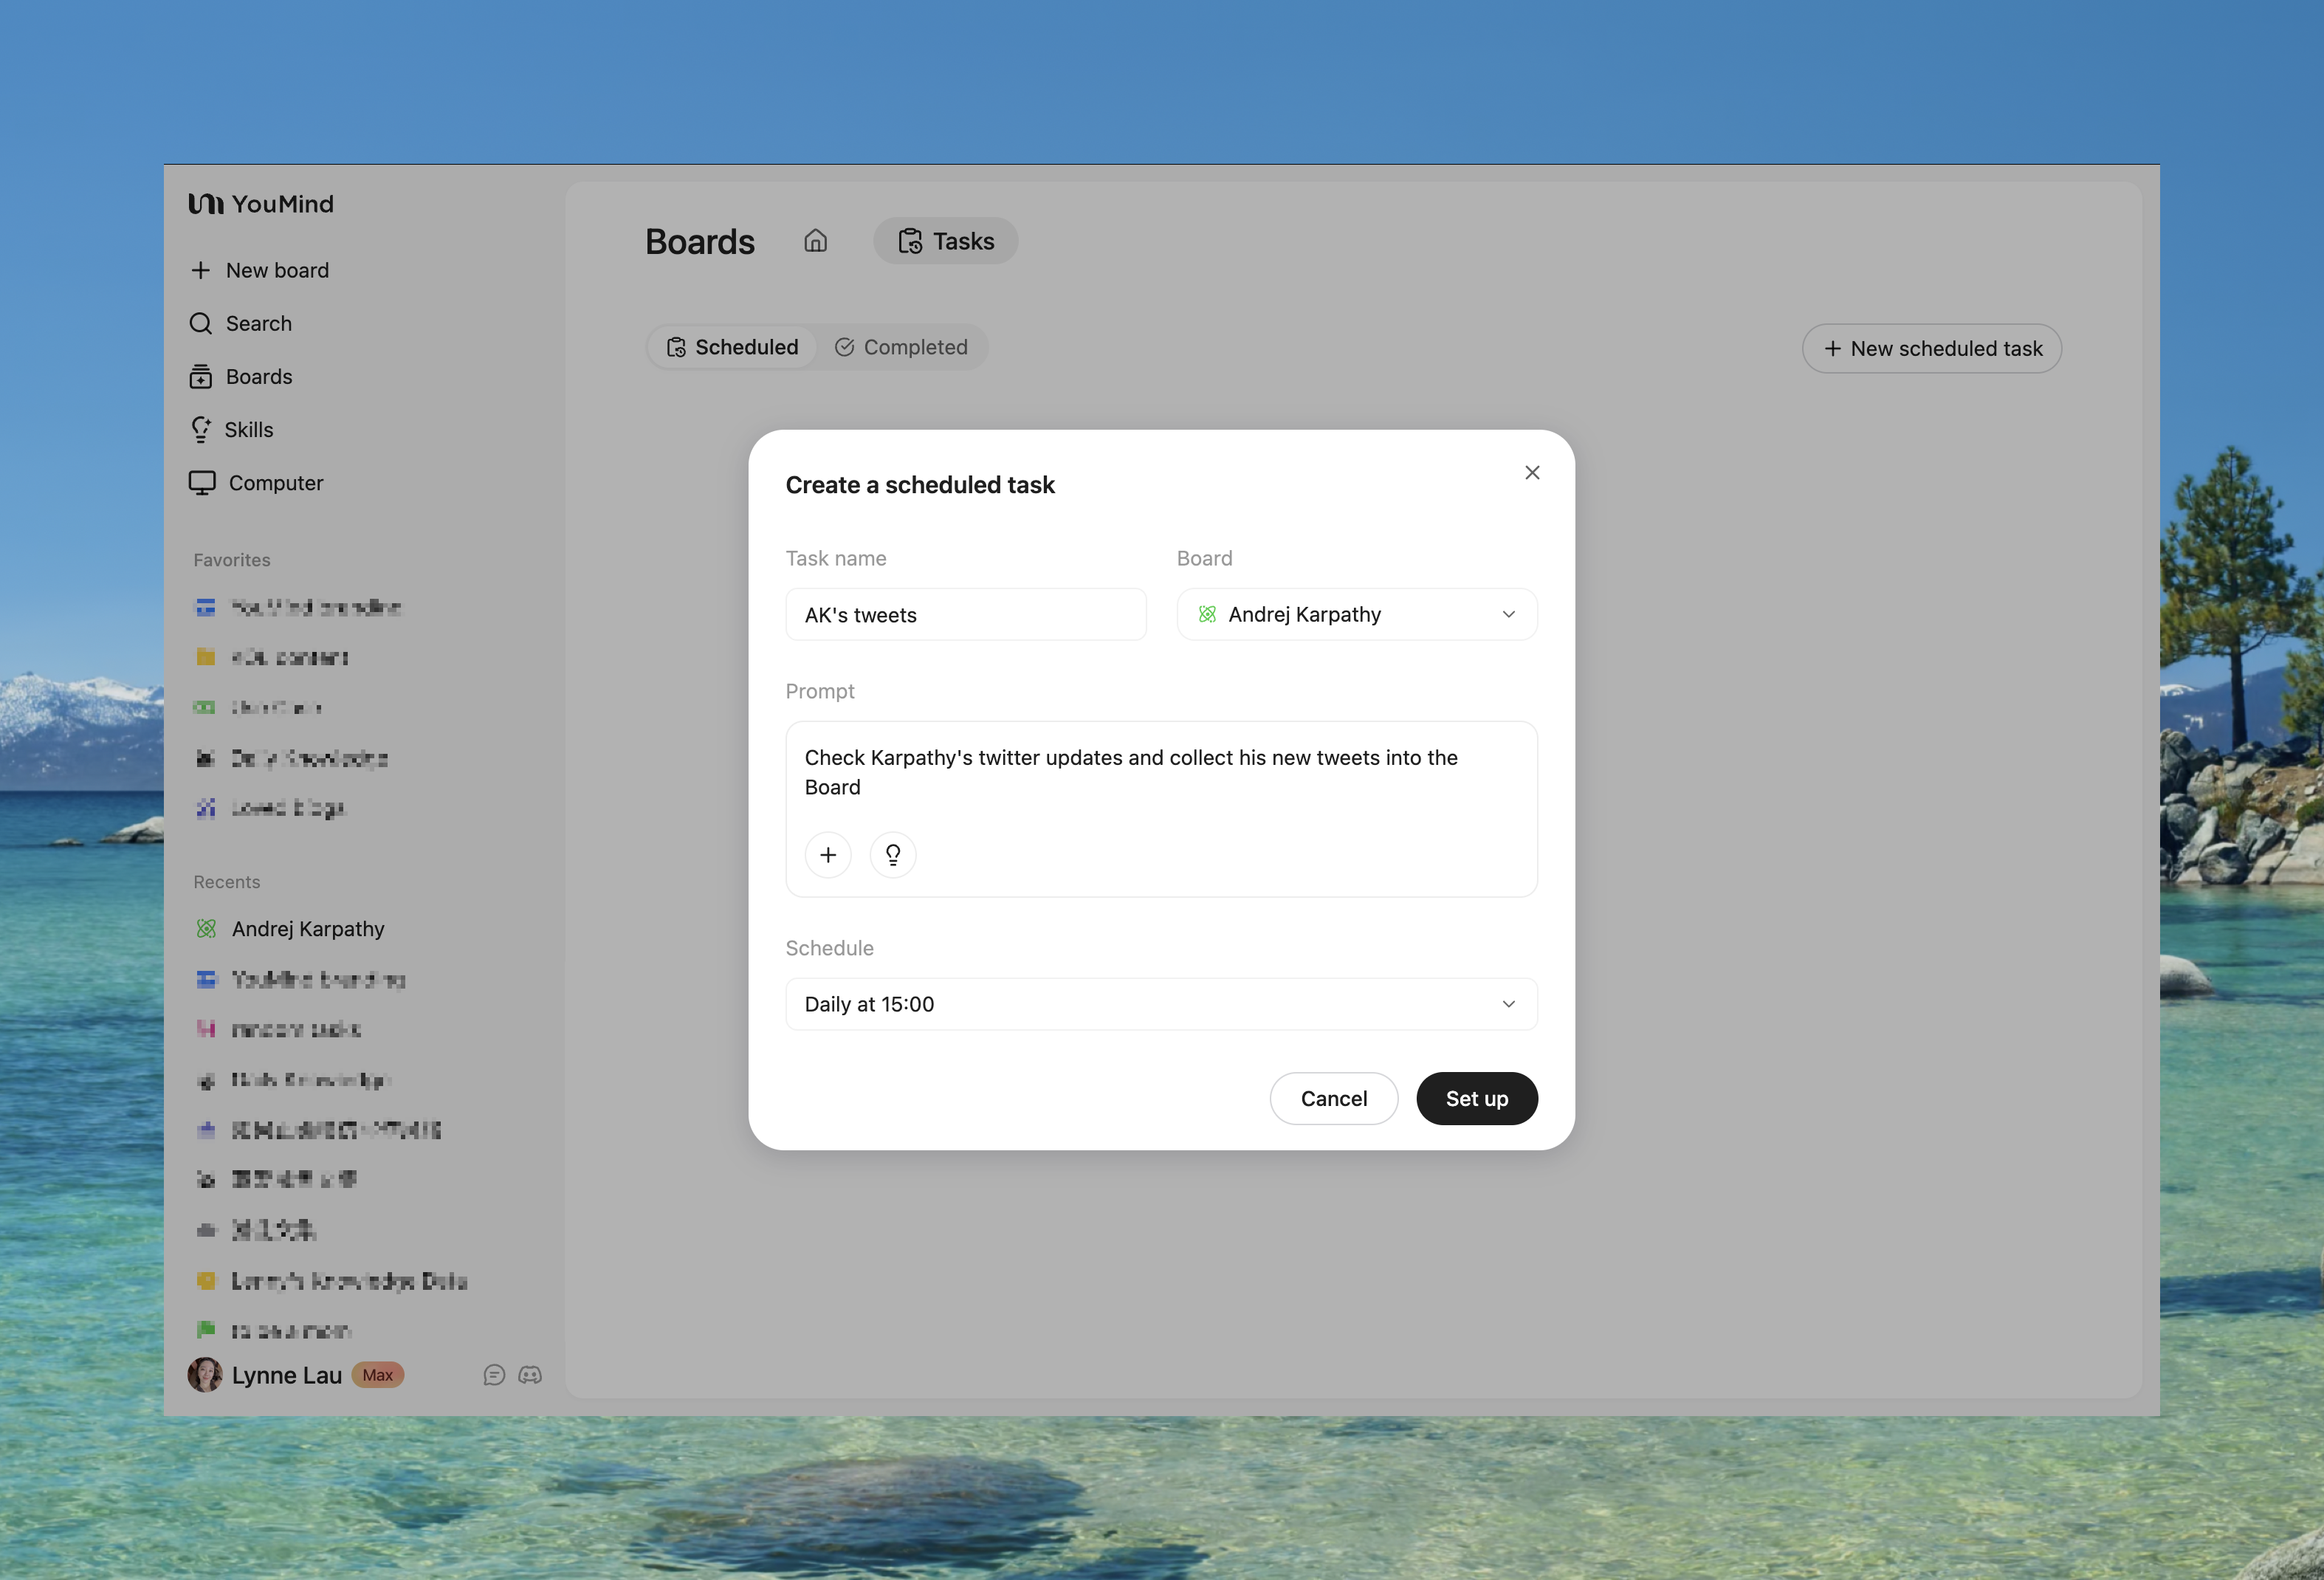2324x1580 pixels.
Task: Expand the Schedule dropdown Daily at 15:00
Action: coord(1160,1004)
